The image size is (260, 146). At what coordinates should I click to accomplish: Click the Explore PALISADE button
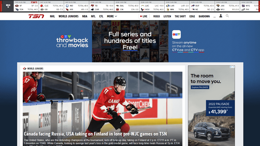click(200, 87)
